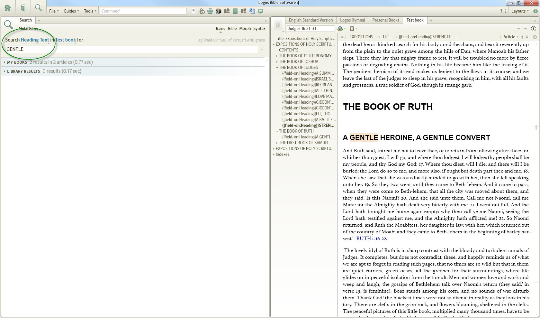
Task: Collapse the table of contents pane chevron
Action: [341, 37]
